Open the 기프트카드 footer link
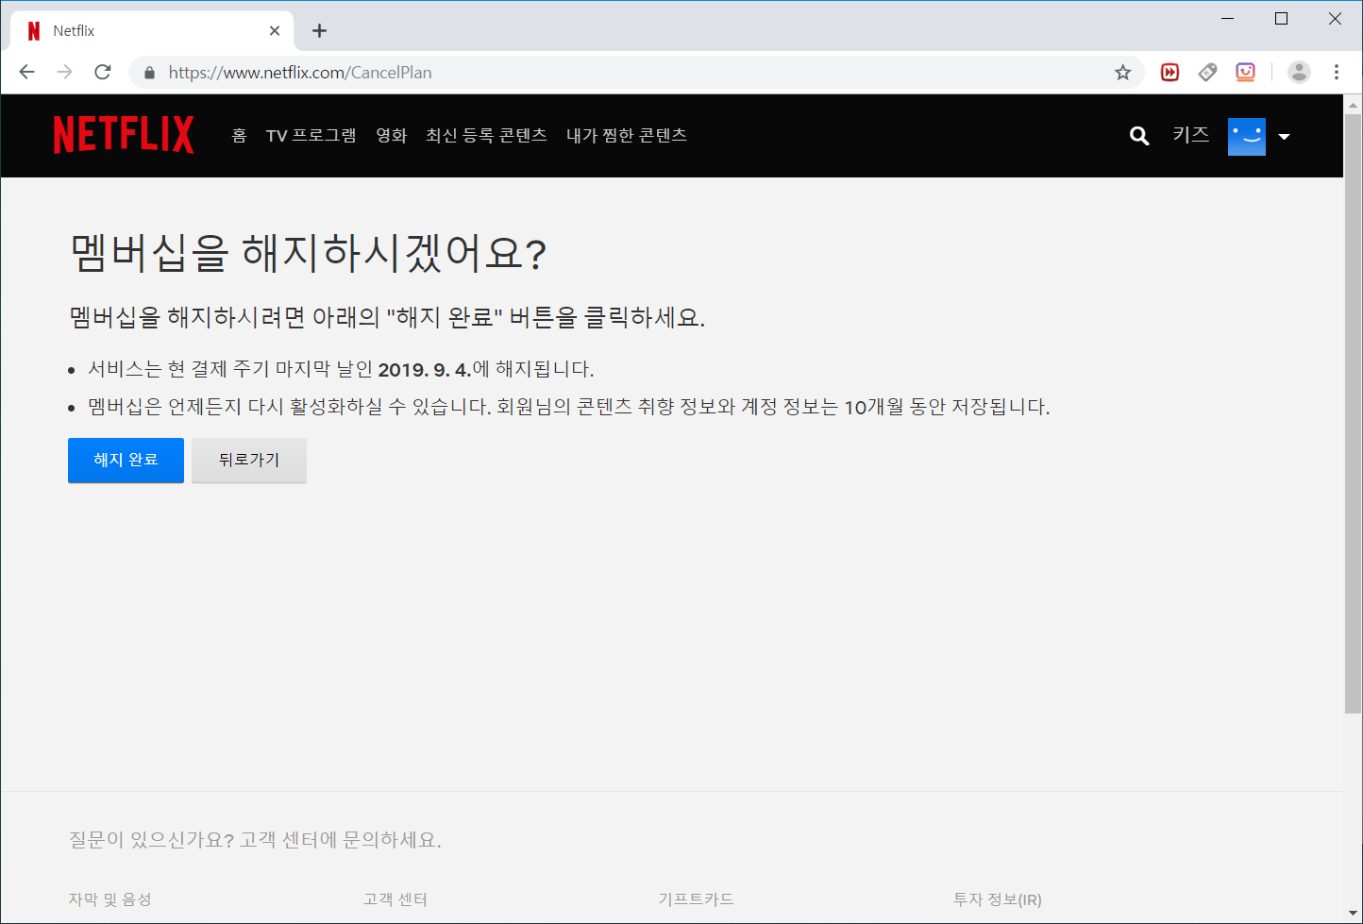 point(696,899)
